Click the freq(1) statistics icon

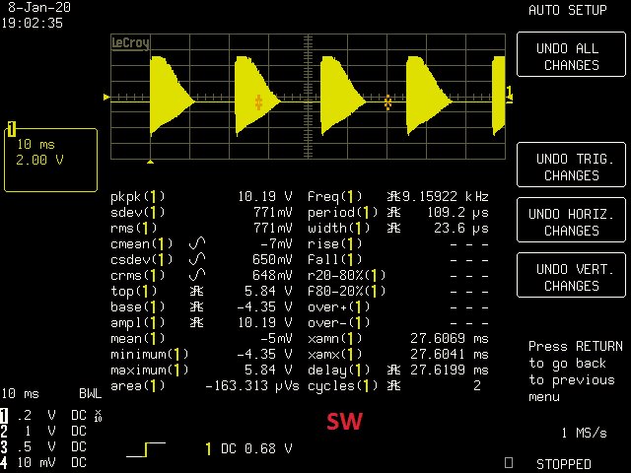(x=393, y=196)
